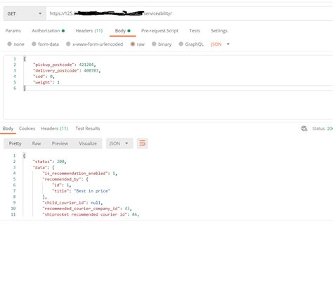Open the Pre-request Script tab
The image size is (333, 293).
click(x=159, y=31)
